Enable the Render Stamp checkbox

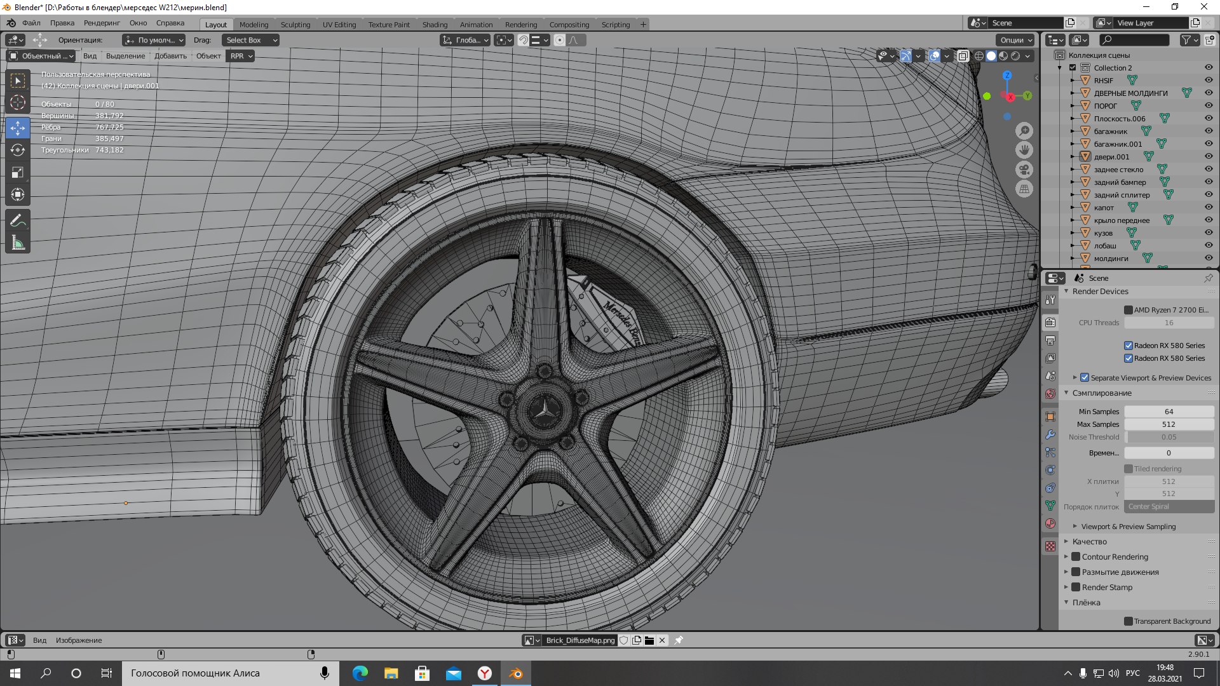[1076, 587]
